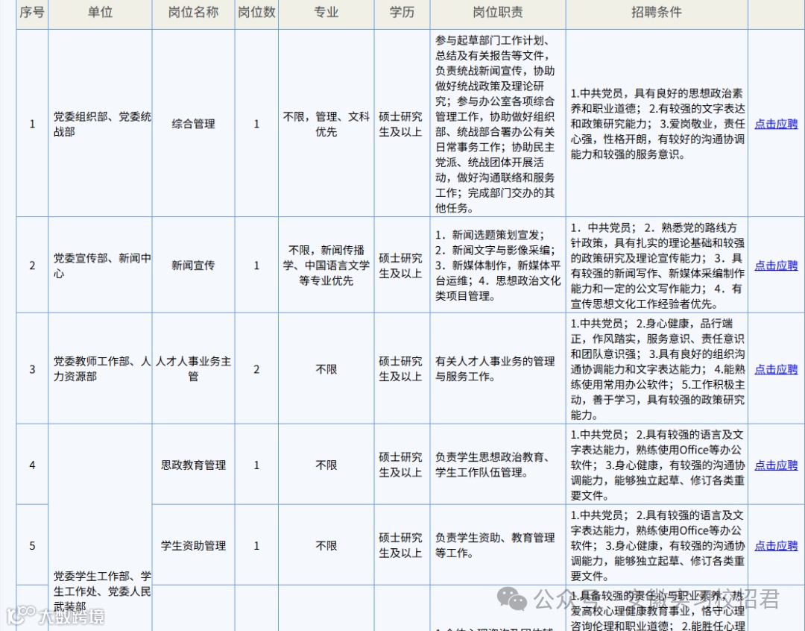Select the 新闻宣传 position name cell

pyautogui.click(x=194, y=266)
